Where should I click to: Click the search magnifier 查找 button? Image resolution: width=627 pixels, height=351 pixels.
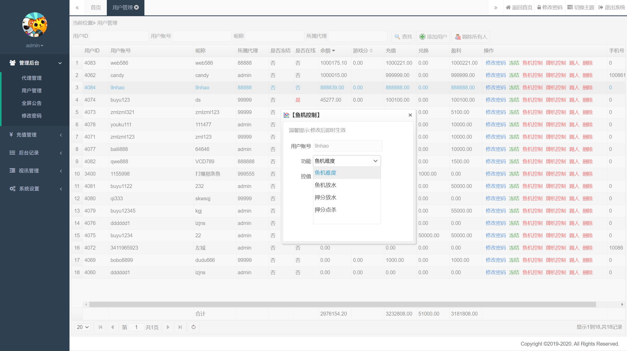[403, 37]
